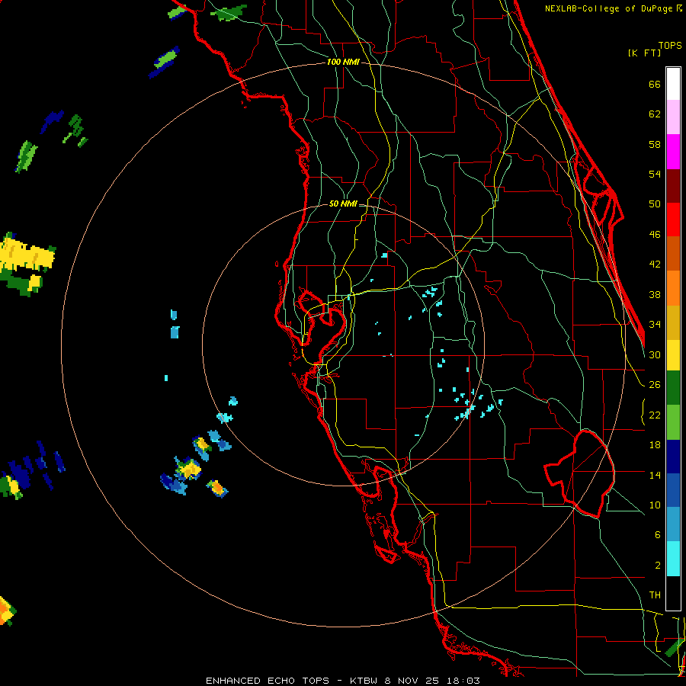Viewport: 686px width, 686px height.
Task: Click the legend value 30
Action: pos(655,354)
